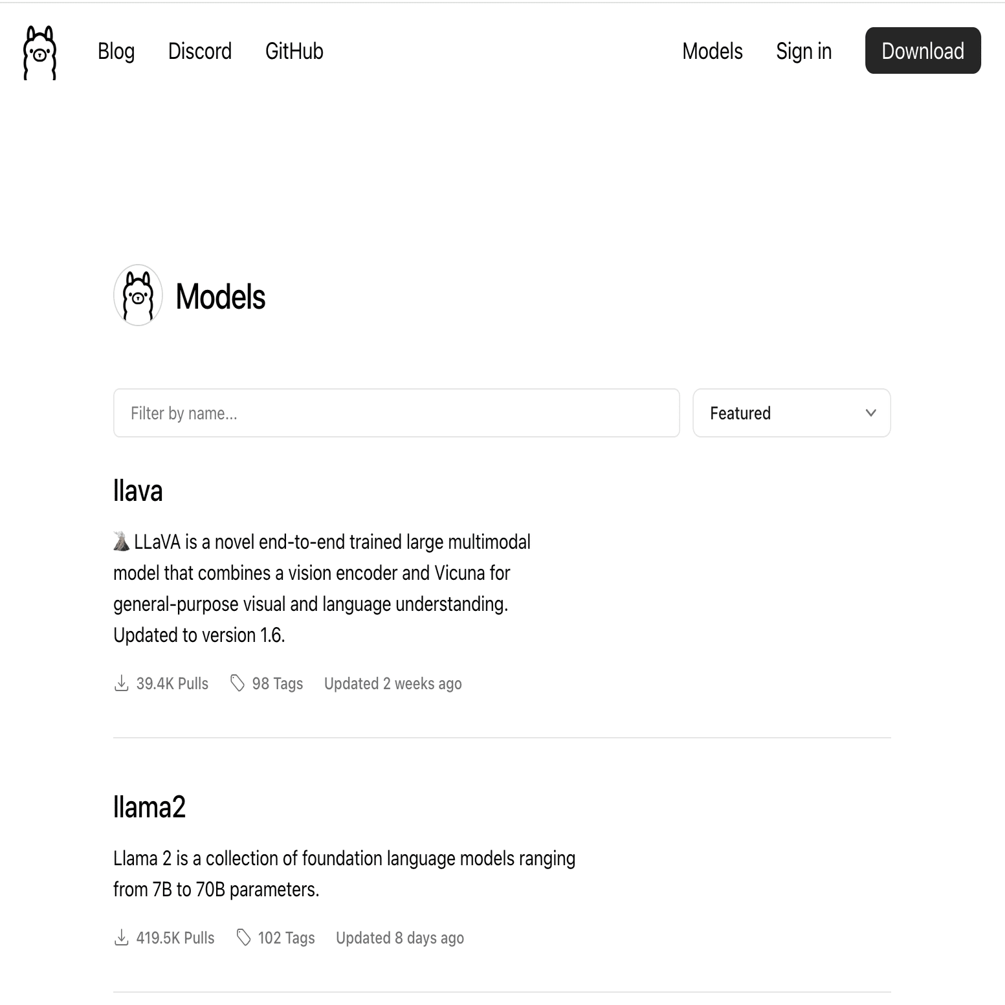Open the Blog page
Viewport: 1005px width, 1005px height.
[x=116, y=51]
